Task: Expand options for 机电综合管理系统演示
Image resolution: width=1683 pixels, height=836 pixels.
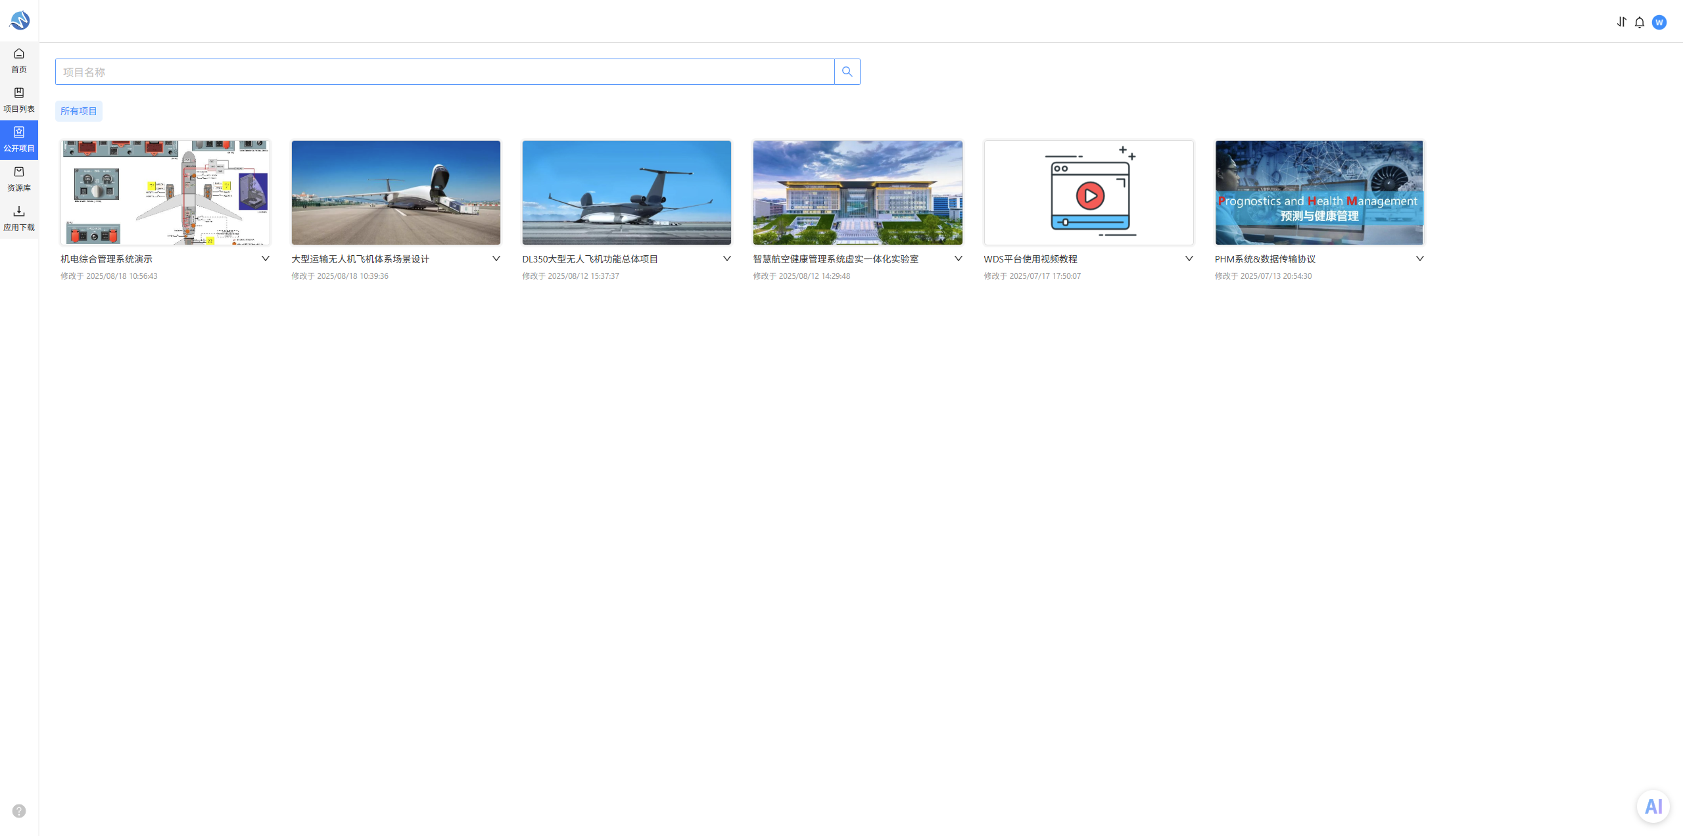Action: 266,258
